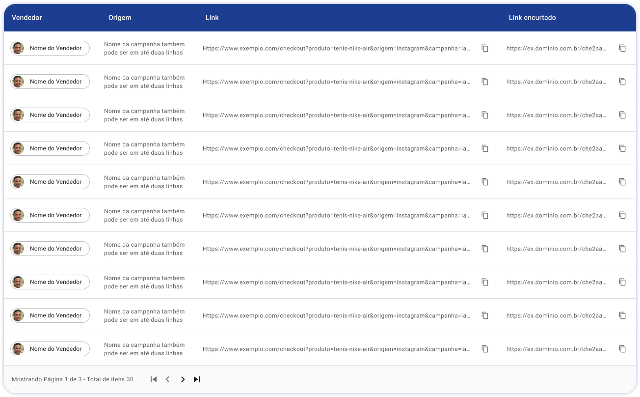Select the Nome do Vendedor chip in row six

(x=50, y=215)
